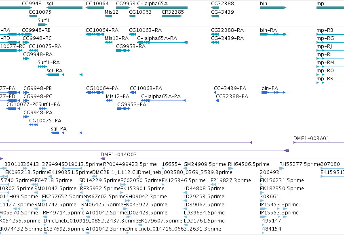Viewport: 344px width, 235px height.
Task: Select the CG10064-PA protein feature
Action: tap(95, 92)
